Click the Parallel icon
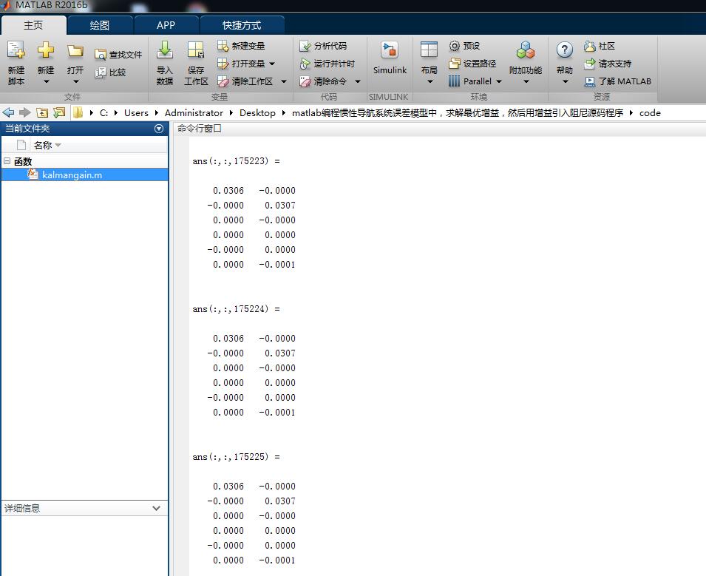 (x=455, y=81)
